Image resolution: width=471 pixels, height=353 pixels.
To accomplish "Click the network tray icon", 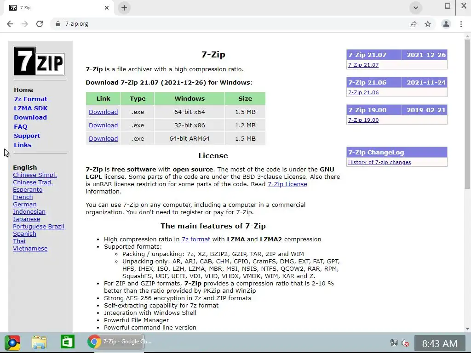I will tap(394, 342).
